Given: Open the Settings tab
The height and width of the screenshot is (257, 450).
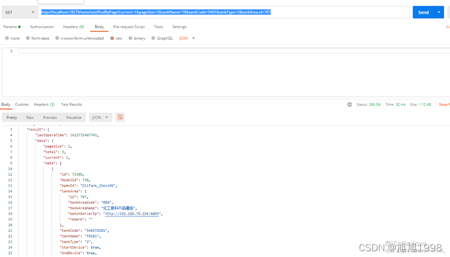Looking at the screenshot, I should (x=179, y=27).
